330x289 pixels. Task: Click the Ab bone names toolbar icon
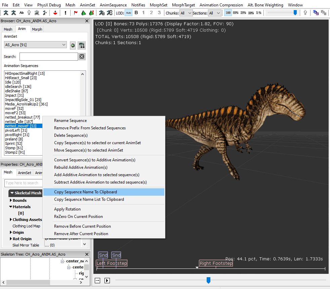[x=22, y=13]
